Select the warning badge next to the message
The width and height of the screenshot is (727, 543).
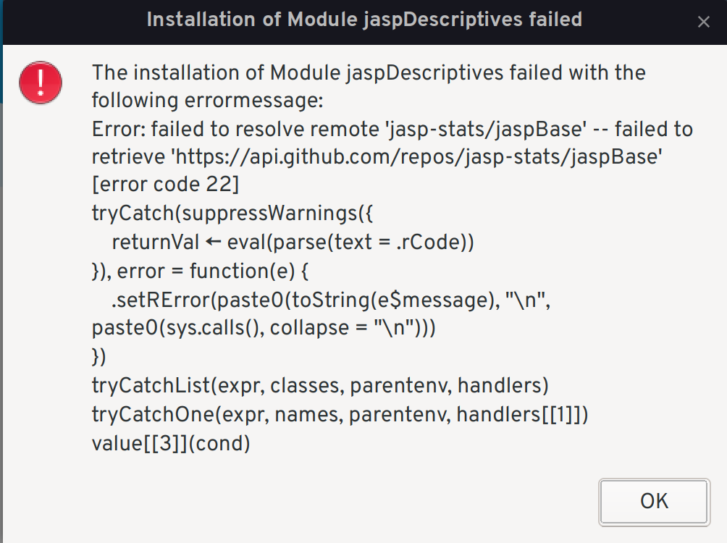pos(41,83)
